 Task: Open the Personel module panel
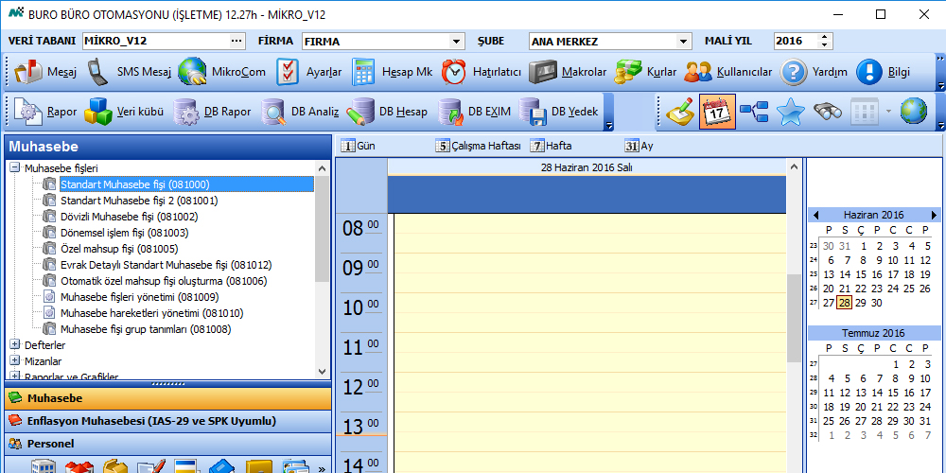167,444
